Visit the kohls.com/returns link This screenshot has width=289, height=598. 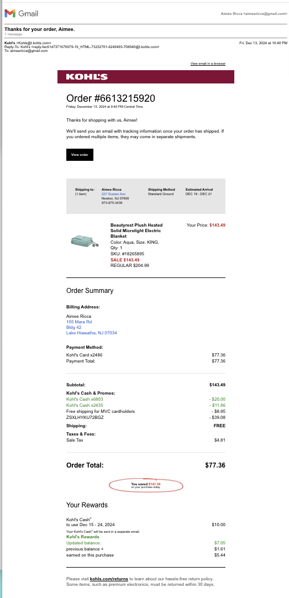[109, 579]
